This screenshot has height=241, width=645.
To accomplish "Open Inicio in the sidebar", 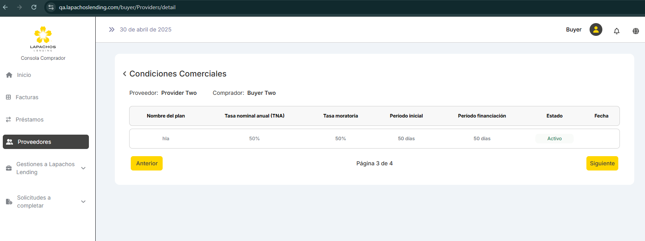I will click(24, 75).
